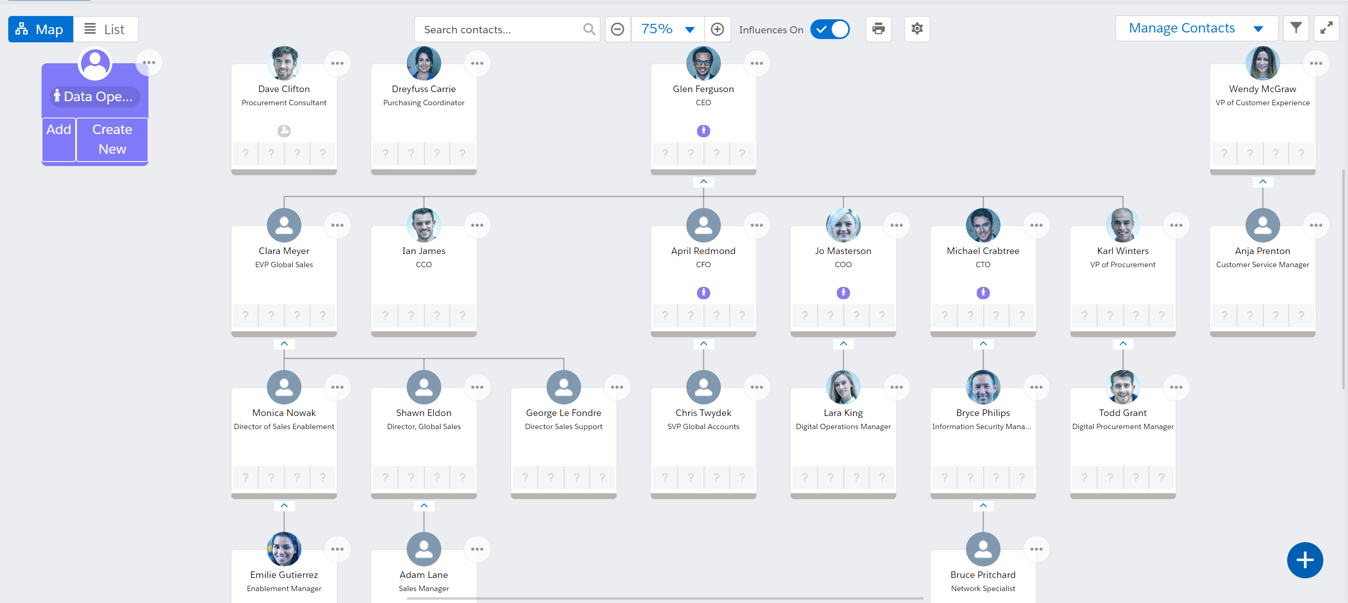Screen dimensions: 1348x603
Task: Open Glen Ferguson's profile photo
Action: pos(703,63)
